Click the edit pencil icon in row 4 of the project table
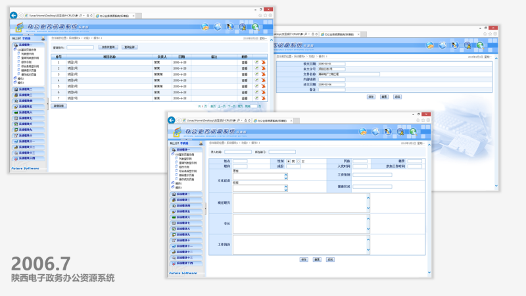The image size is (526, 296). click(256, 80)
